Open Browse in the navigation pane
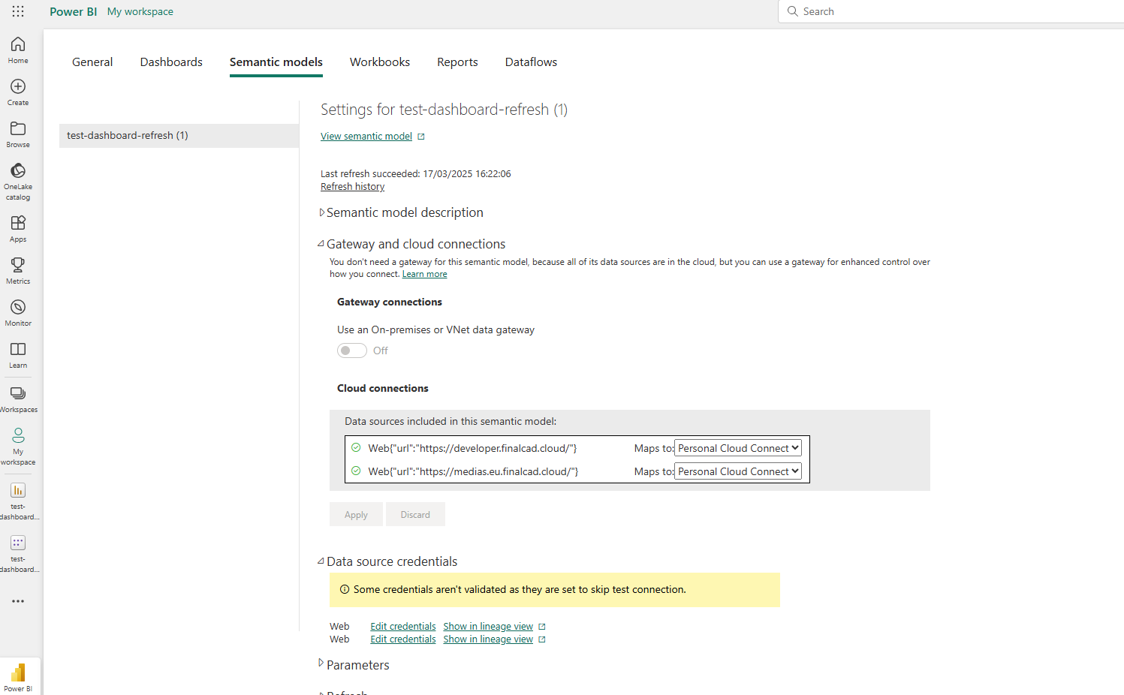Viewport: 1124px width, 695px height. (18, 134)
